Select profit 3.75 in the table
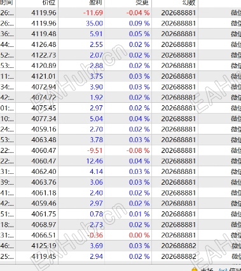241x271 pixels. [x=96, y=76]
